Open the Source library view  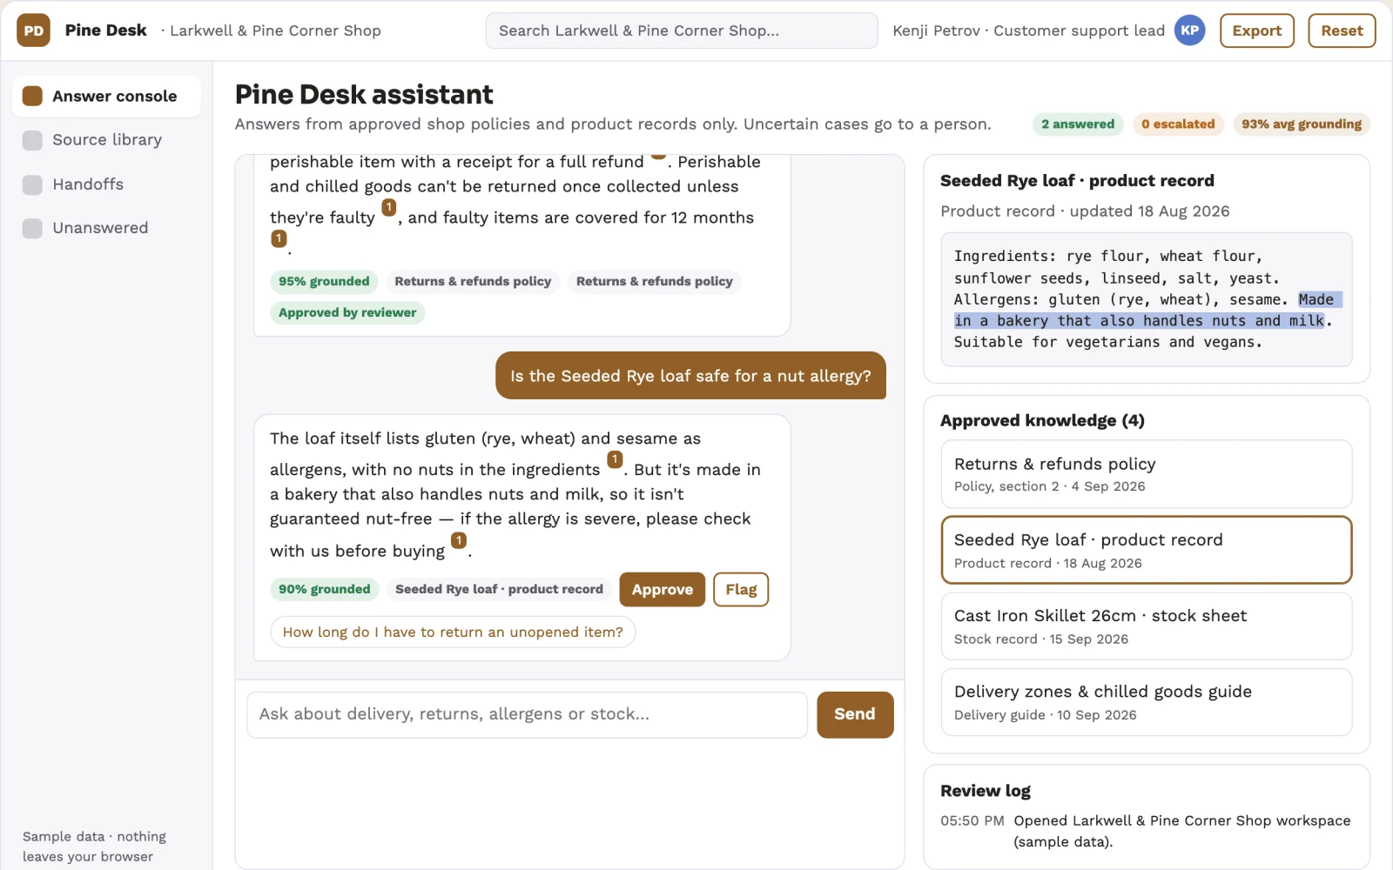point(106,140)
